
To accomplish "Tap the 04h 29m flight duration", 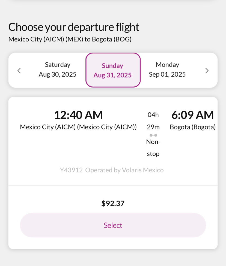I will [x=153, y=121].
